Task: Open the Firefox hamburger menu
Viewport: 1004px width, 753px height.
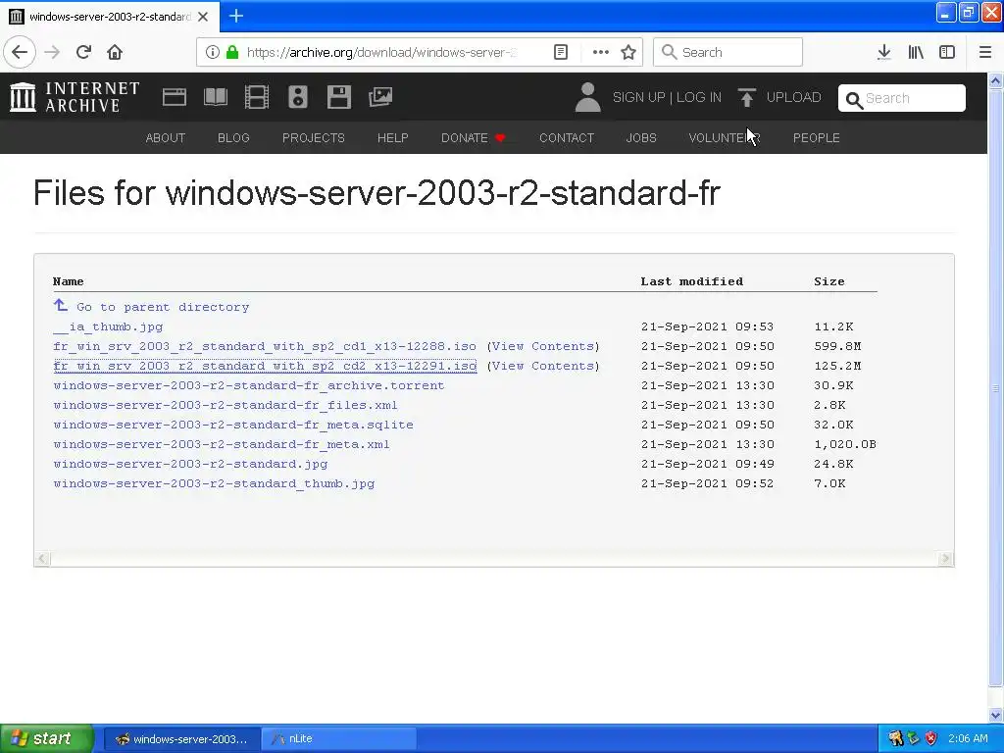Action: coord(985,53)
